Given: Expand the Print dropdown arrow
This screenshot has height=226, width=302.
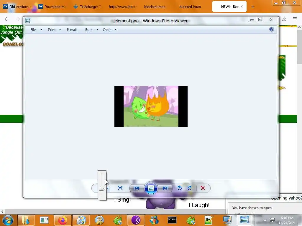Looking at the screenshot, I should pyautogui.click(x=60, y=30).
